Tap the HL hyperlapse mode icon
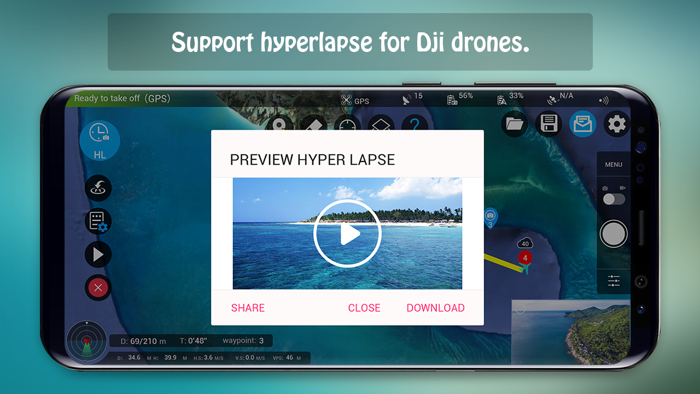Screen dimensions: 700x394 click(100, 140)
